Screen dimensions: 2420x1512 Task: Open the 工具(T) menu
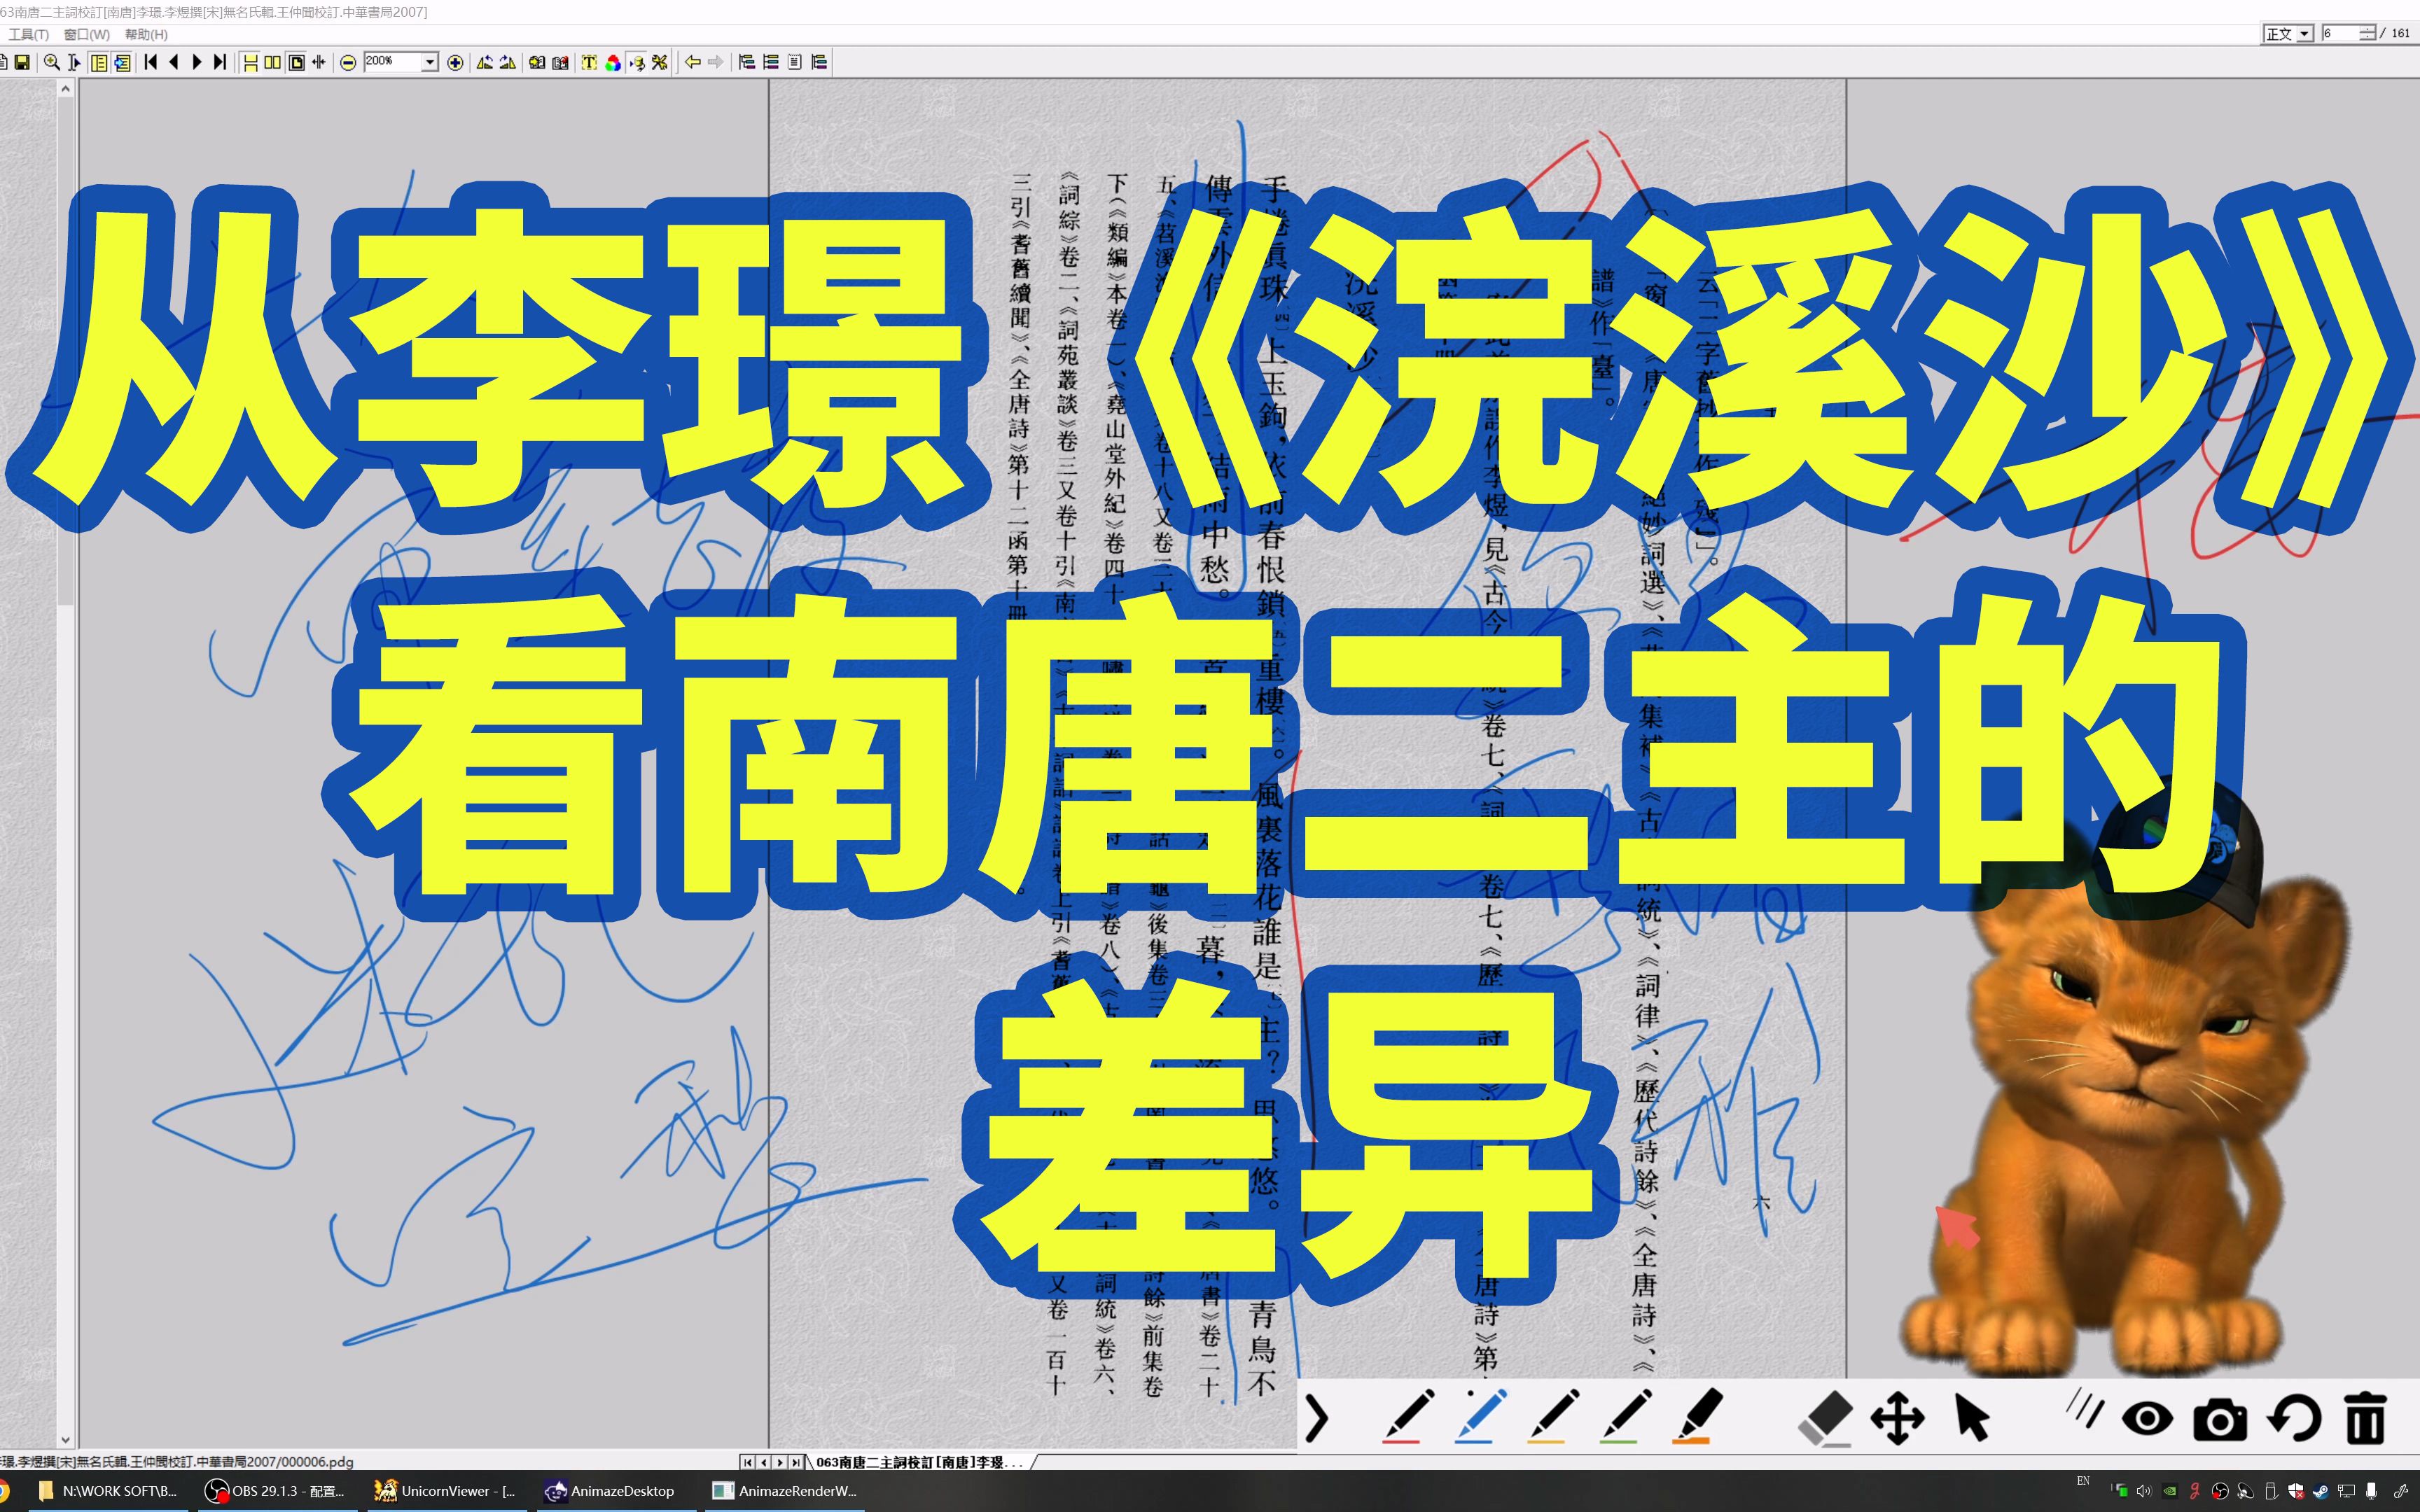click(28, 34)
